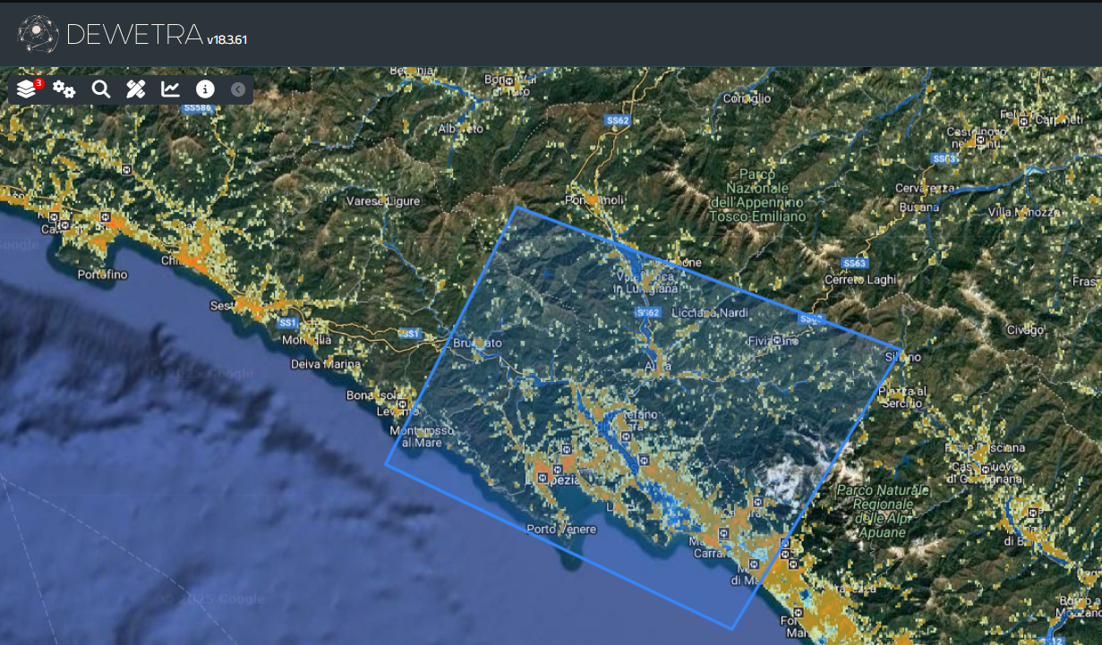1102x645 pixels.
Task: Click the magnifying glass search icon
Action: tap(100, 89)
